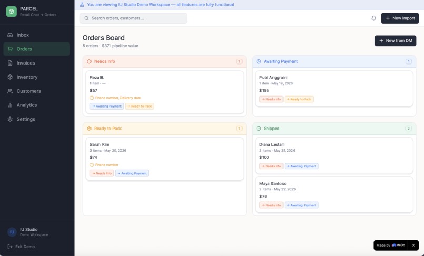The width and height of the screenshot is (424, 256).
Task: Click the Inventory cube icon
Action: tap(10, 77)
